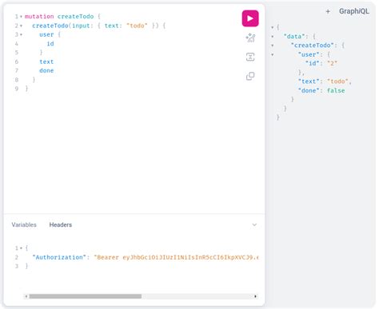This screenshot has width=379, height=309.
Task: Fold the createTodo input block on line 2
Action: pos(21,26)
